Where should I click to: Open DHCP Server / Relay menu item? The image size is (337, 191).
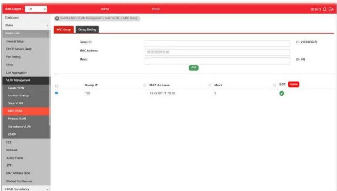click(19, 49)
